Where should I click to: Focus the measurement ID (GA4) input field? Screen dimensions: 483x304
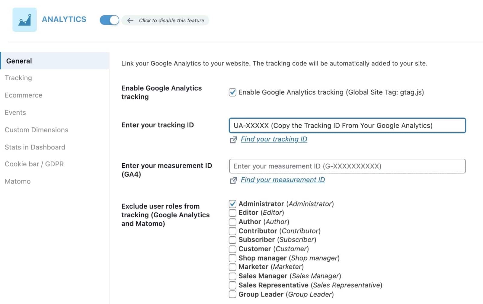(347, 166)
